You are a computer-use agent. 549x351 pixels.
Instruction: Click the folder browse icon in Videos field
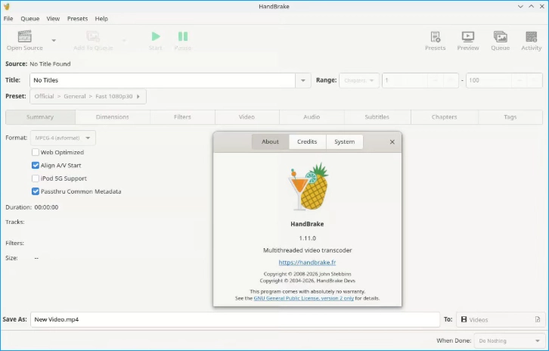[538, 319]
